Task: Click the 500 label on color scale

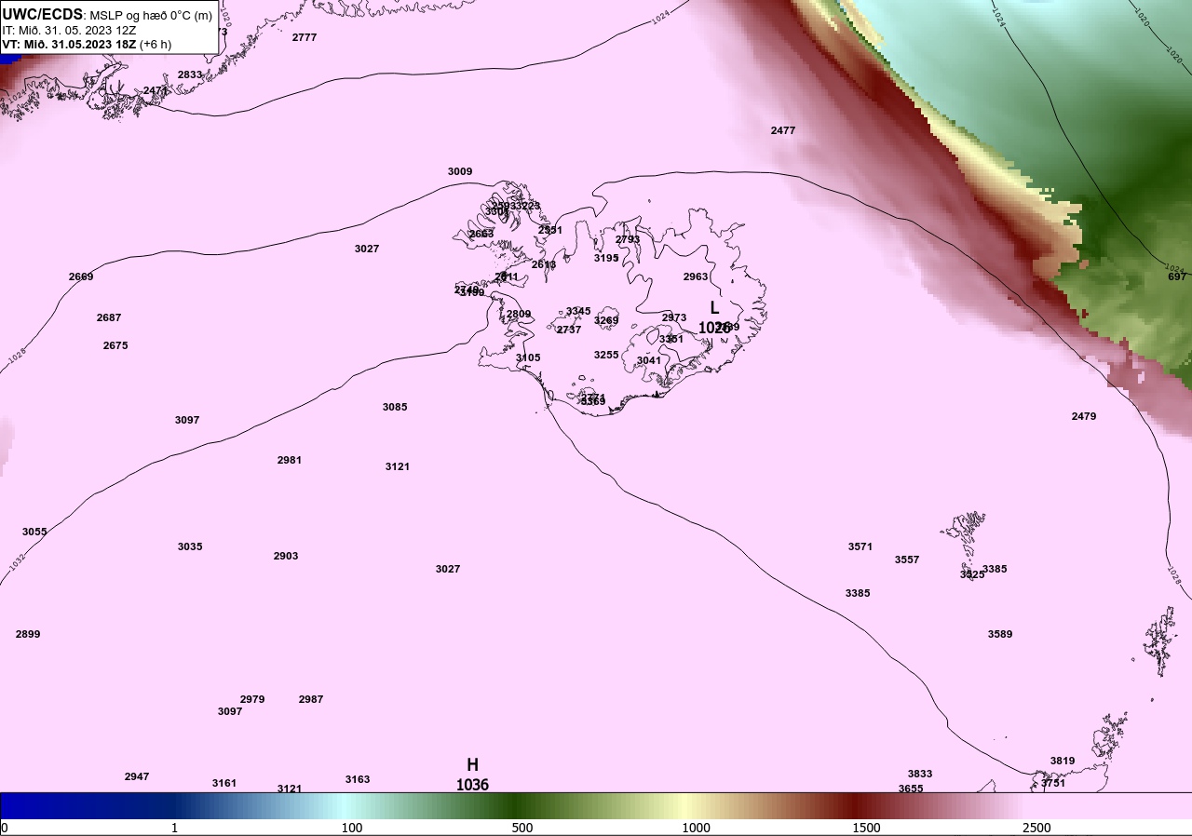Action: (522, 828)
